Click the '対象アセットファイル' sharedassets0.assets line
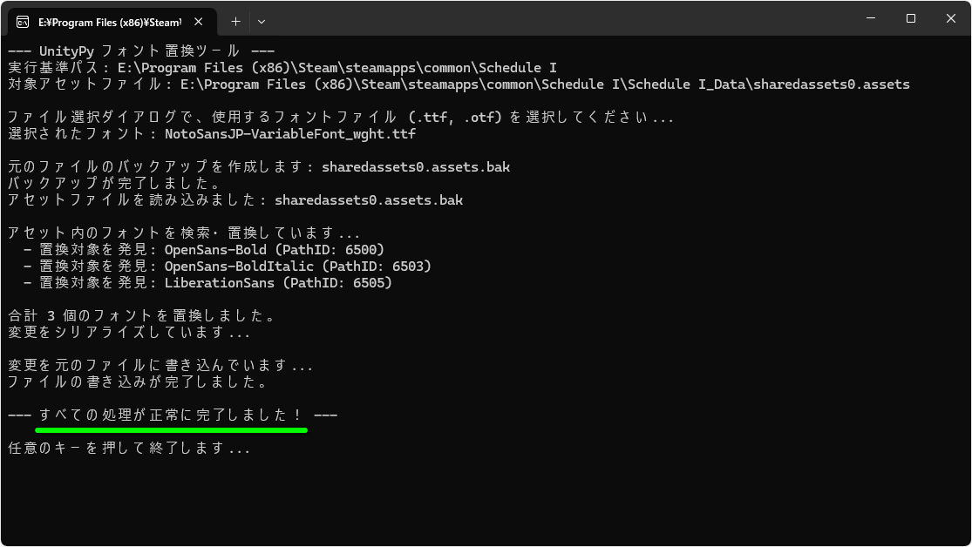This screenshot has height=547, width=972. (x=459, y=84)
